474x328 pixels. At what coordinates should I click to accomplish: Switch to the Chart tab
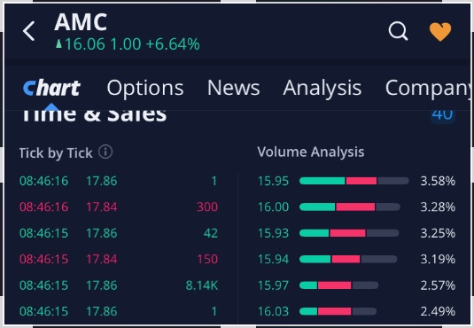click(x=51, y=89)
